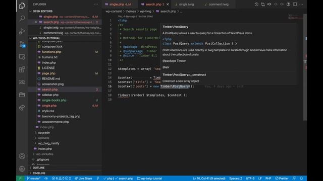Screen dimensions: 323x181
Task: Click wp-twig in breadcrumb path
Action: point(145,11)
